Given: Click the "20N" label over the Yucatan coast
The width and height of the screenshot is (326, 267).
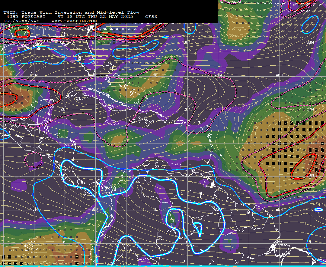Looking at the screenshot, I should click(65, 109).
